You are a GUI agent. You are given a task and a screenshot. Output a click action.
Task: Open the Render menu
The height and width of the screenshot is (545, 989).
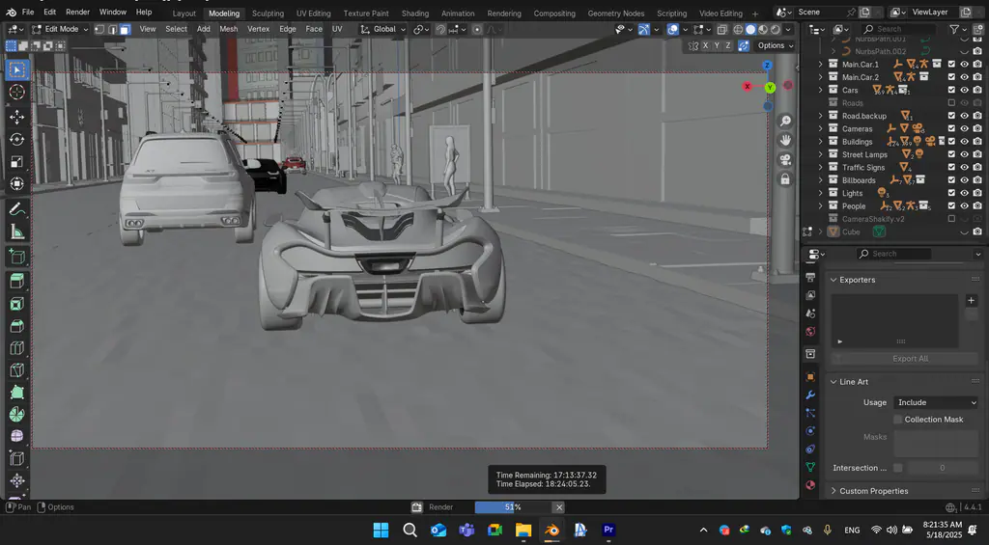77,12
